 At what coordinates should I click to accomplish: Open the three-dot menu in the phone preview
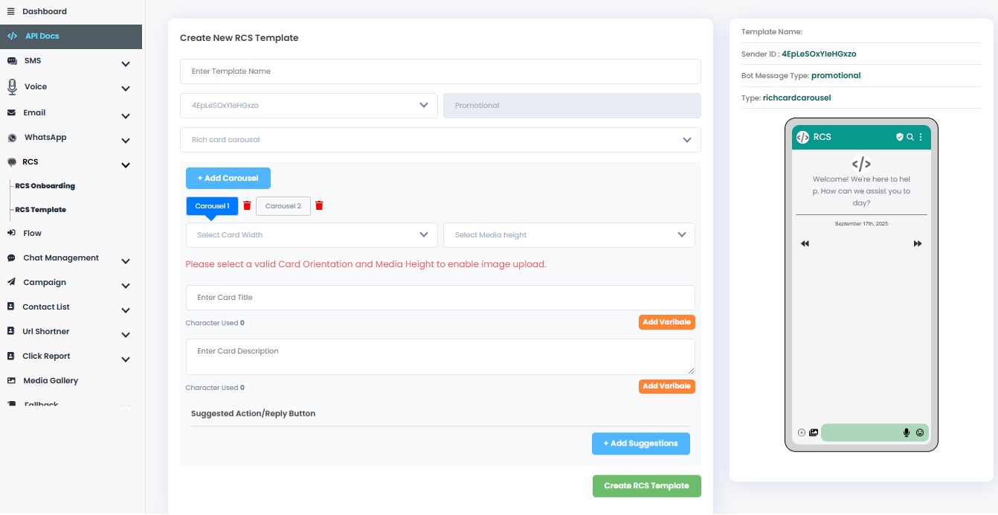pyautogui.click(x=920, y=137)
